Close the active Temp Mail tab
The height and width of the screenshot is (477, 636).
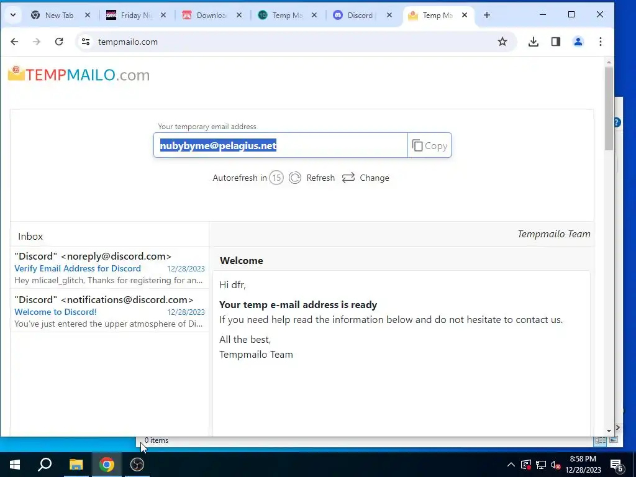pyautogui.click(x=465, y=15)
